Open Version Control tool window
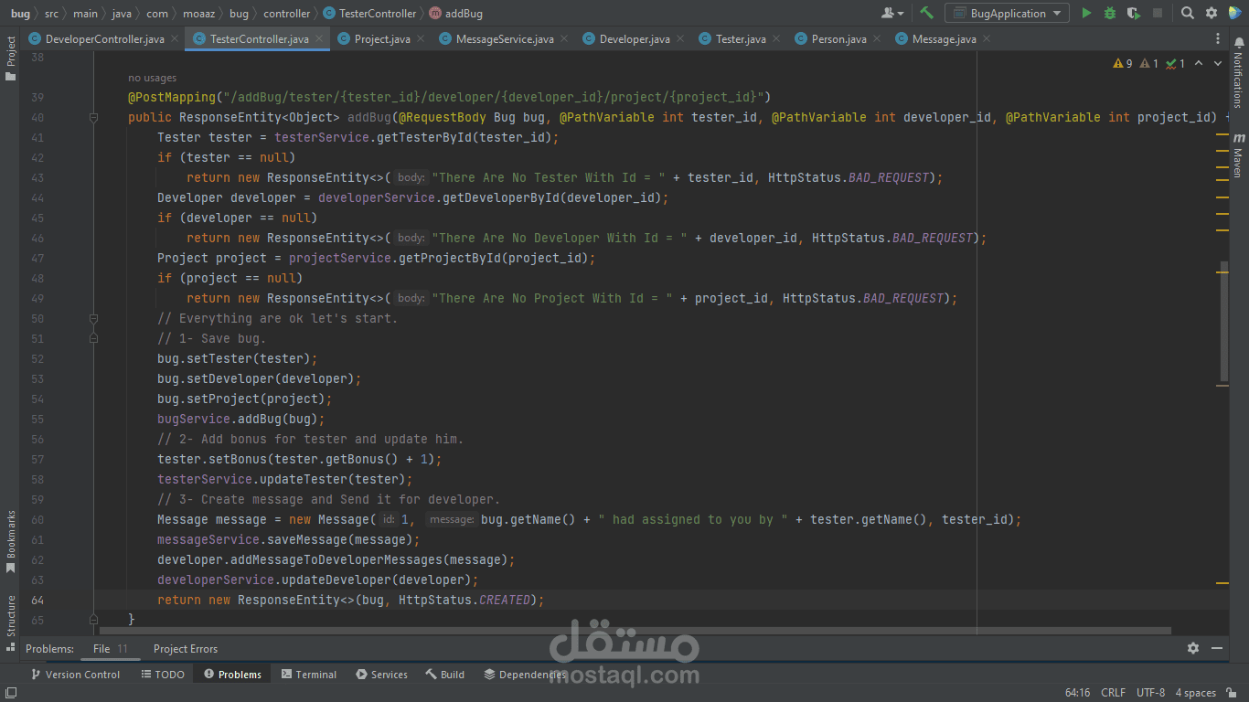 point(75,675)
